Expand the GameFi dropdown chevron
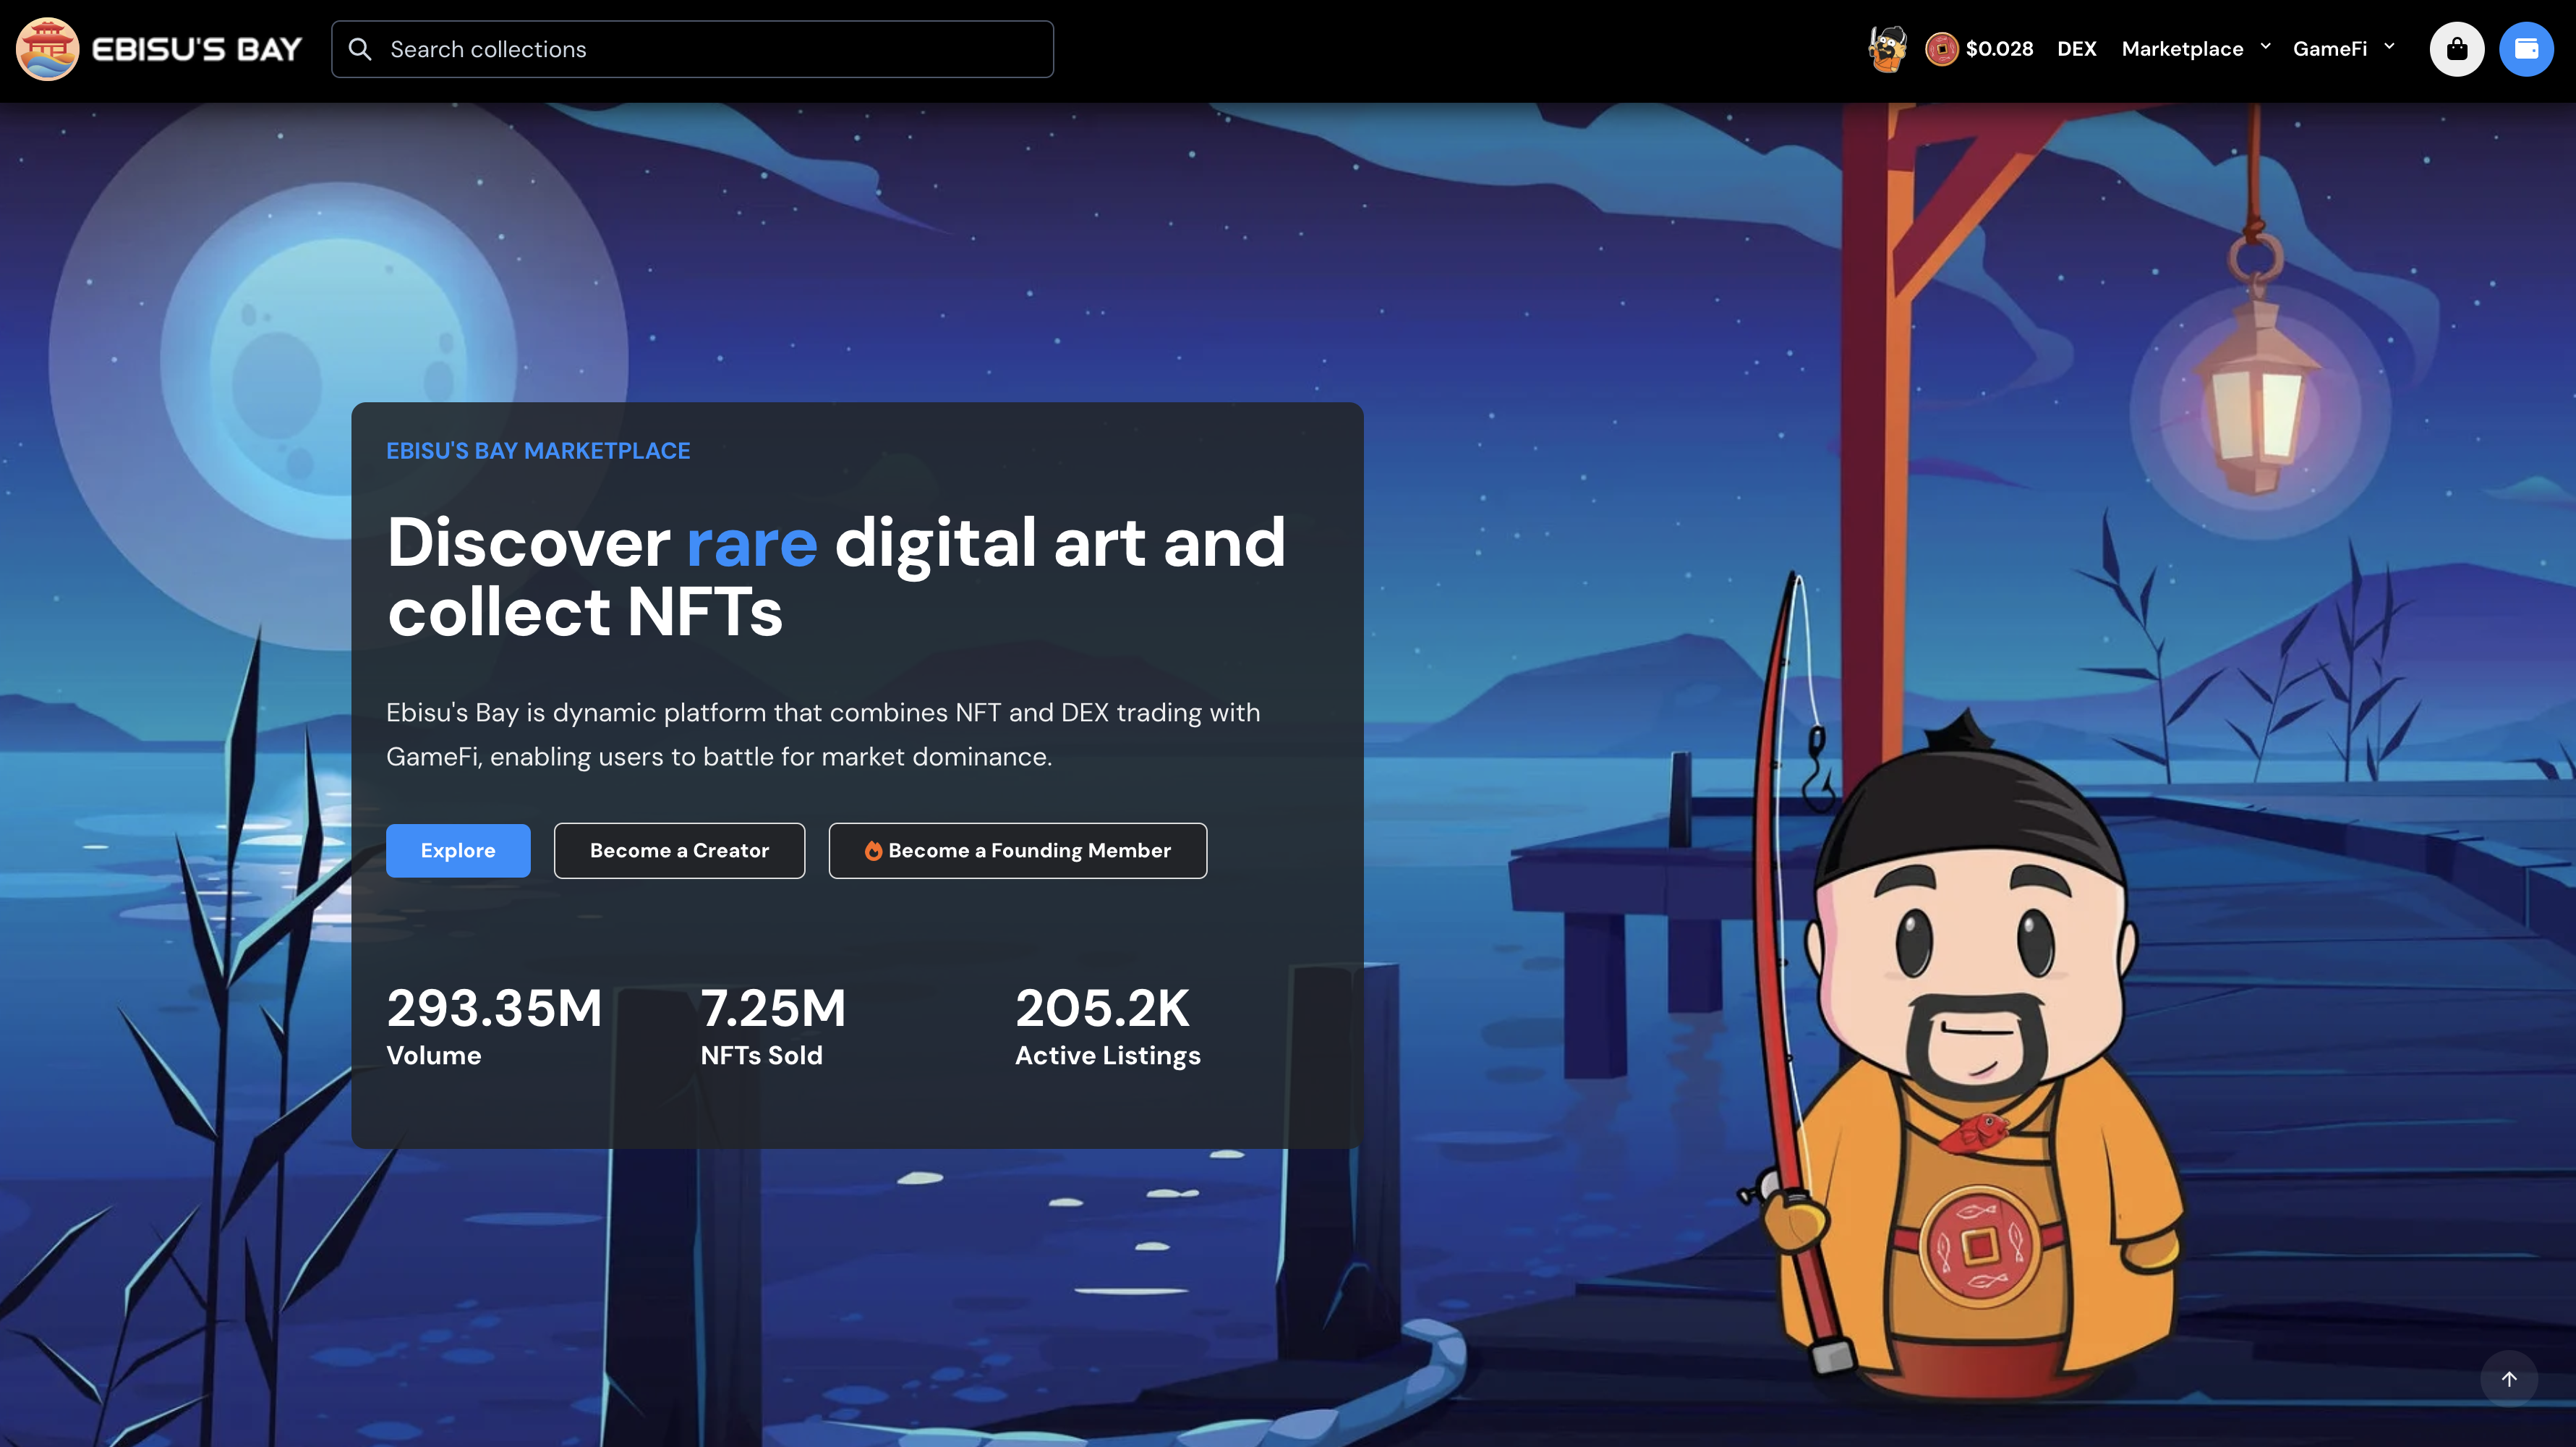This screenshot has height=1447, width=2576. (x=2389, y=46)
